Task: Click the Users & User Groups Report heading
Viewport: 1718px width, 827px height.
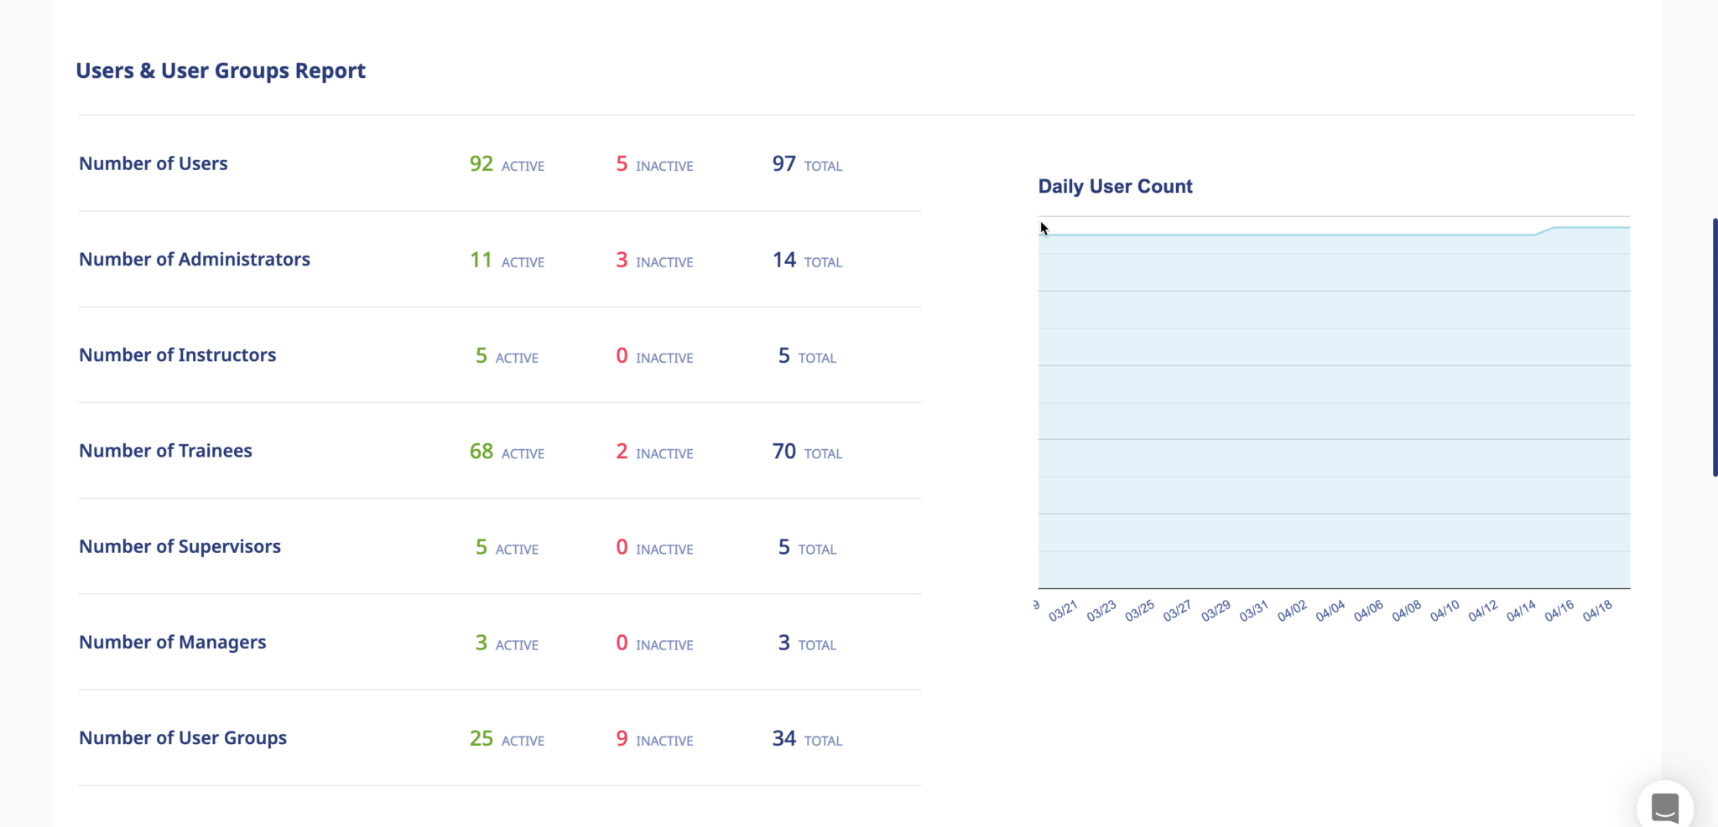Action: click(x=221, y=70)
